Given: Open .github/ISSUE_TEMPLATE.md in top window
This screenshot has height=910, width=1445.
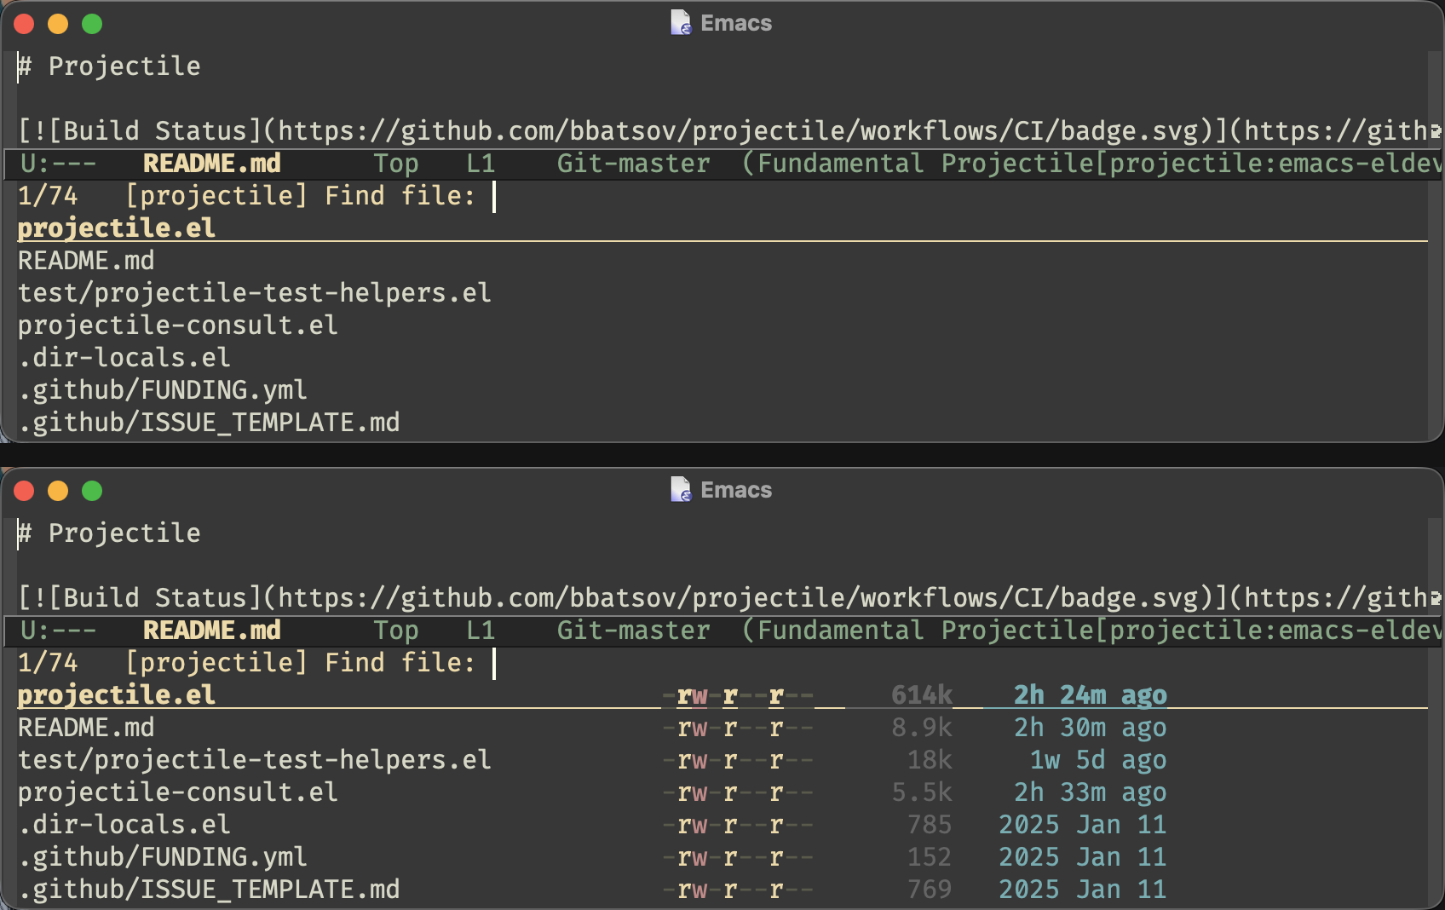Looking at the screenshot, I should [209, 422].
